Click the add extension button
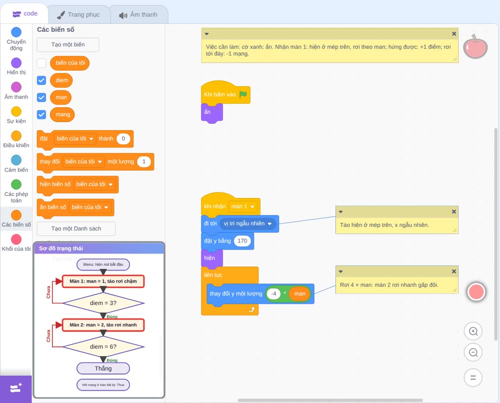The height and width of the screenshot is (403, 500). click(16, 389)
